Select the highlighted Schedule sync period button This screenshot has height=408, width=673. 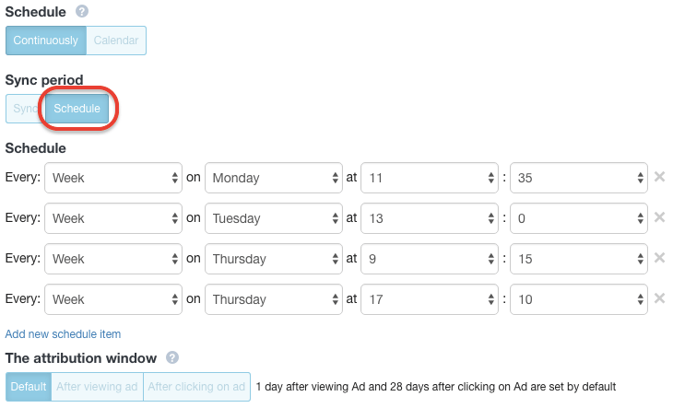(x=77, y=109)
